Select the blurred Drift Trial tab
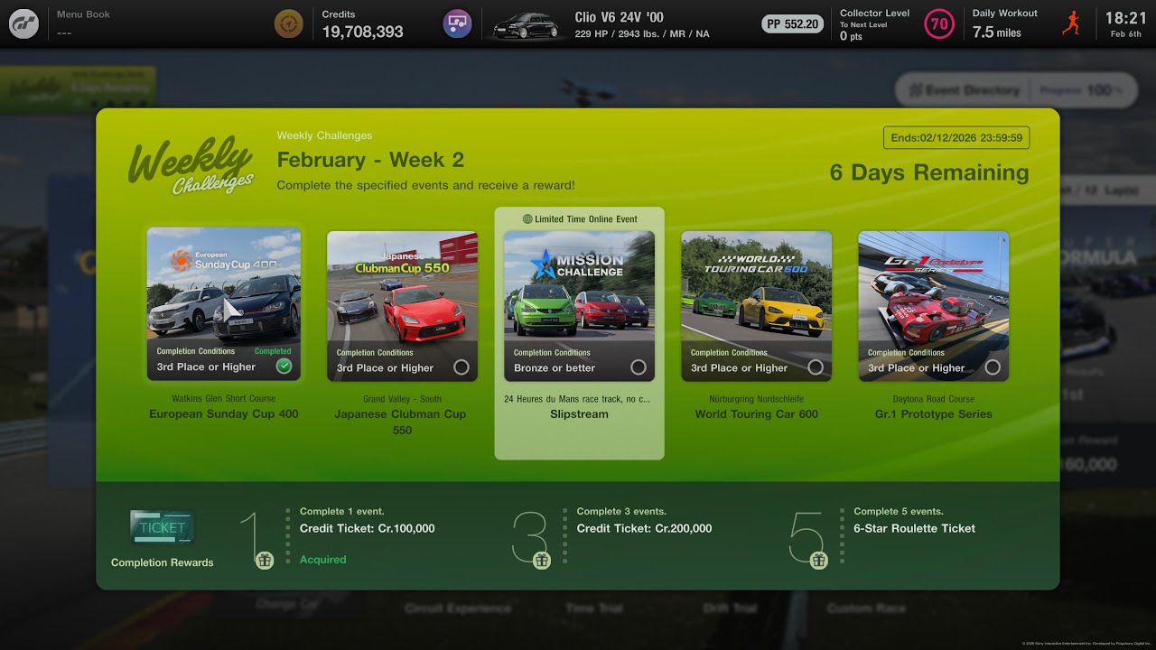 pyautogui.click(x=729, y=608)
